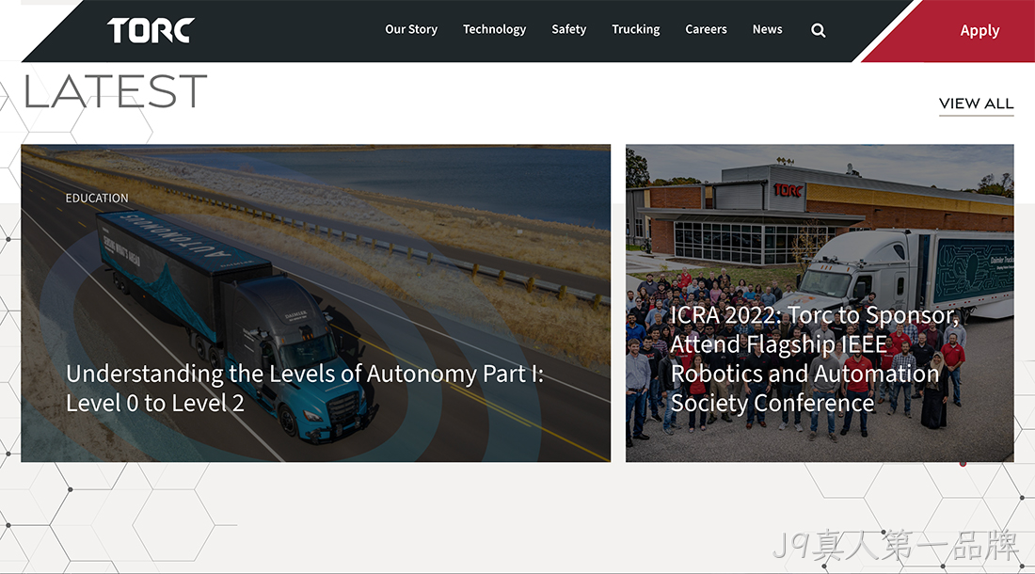1035x574 pixels.
Task: Open the ICRA 2022 Torc sponsor article
Action: (815, 359)
